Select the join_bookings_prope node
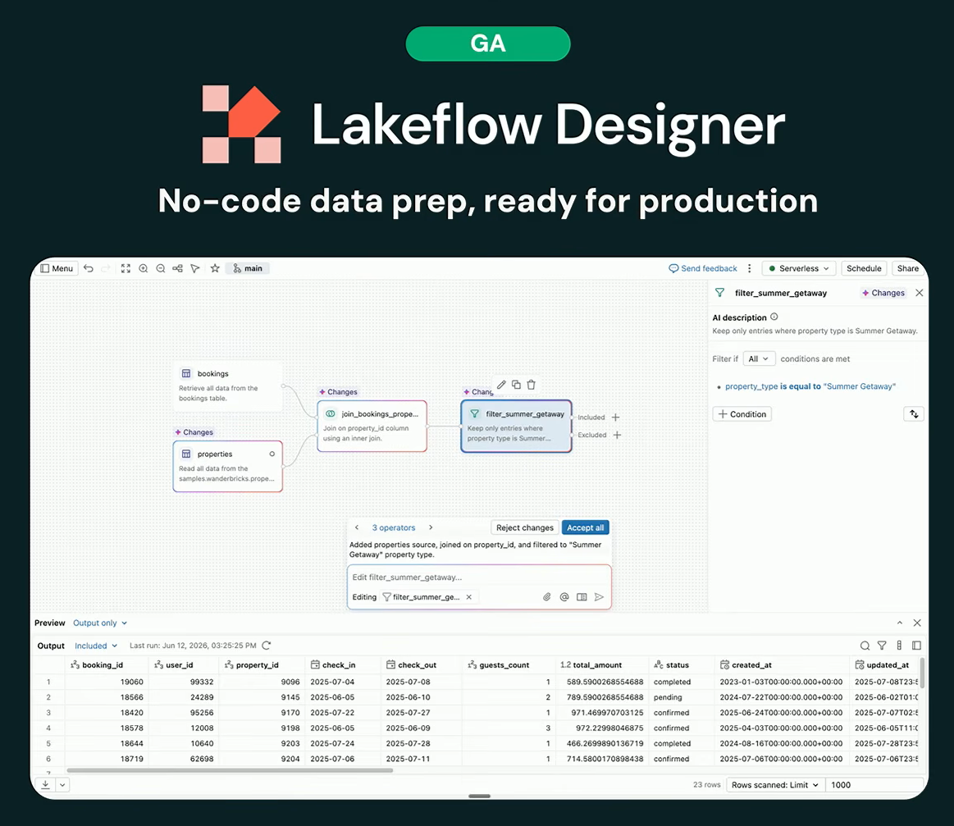 [x=372, y=426]
